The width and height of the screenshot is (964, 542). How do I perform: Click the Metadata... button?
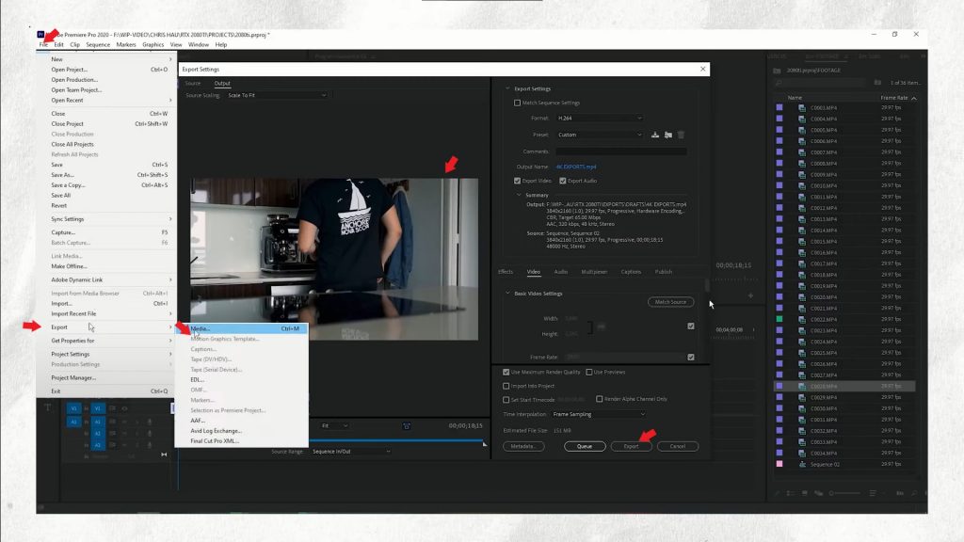tap(523, 447)
